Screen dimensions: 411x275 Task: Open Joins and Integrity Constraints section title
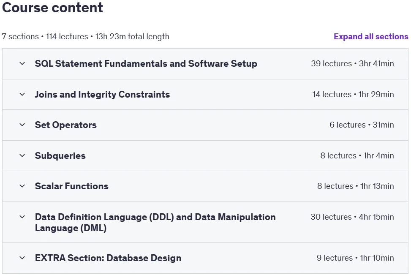[x=102, y=94]
